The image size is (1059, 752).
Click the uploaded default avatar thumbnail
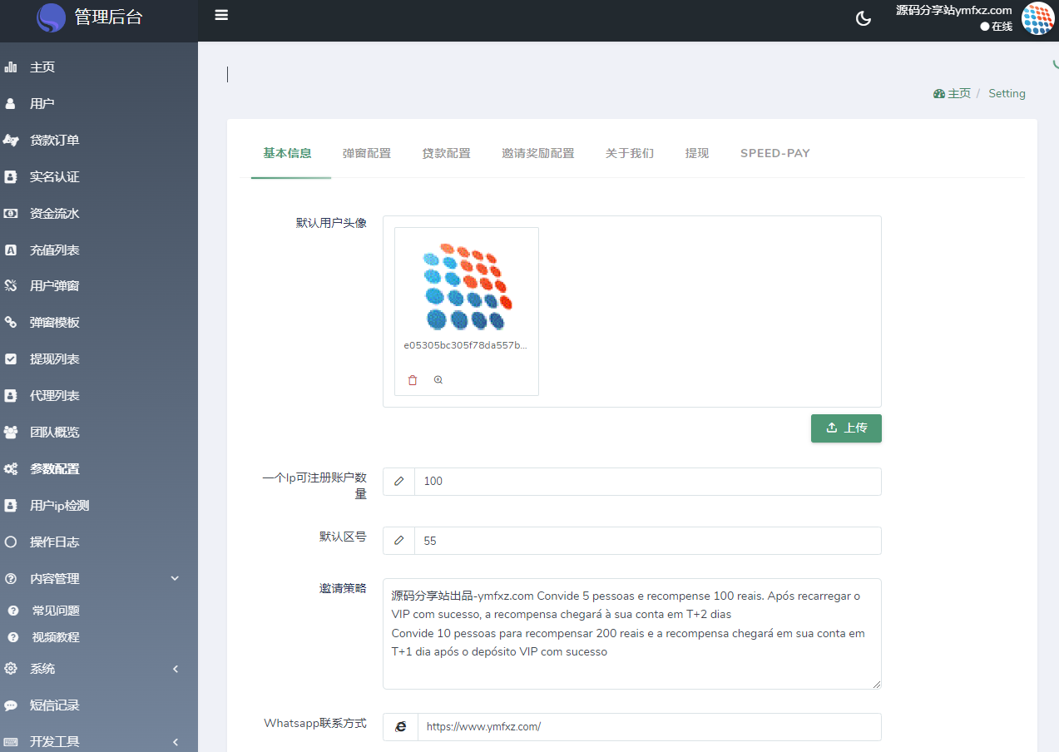[x=466, y=287]
